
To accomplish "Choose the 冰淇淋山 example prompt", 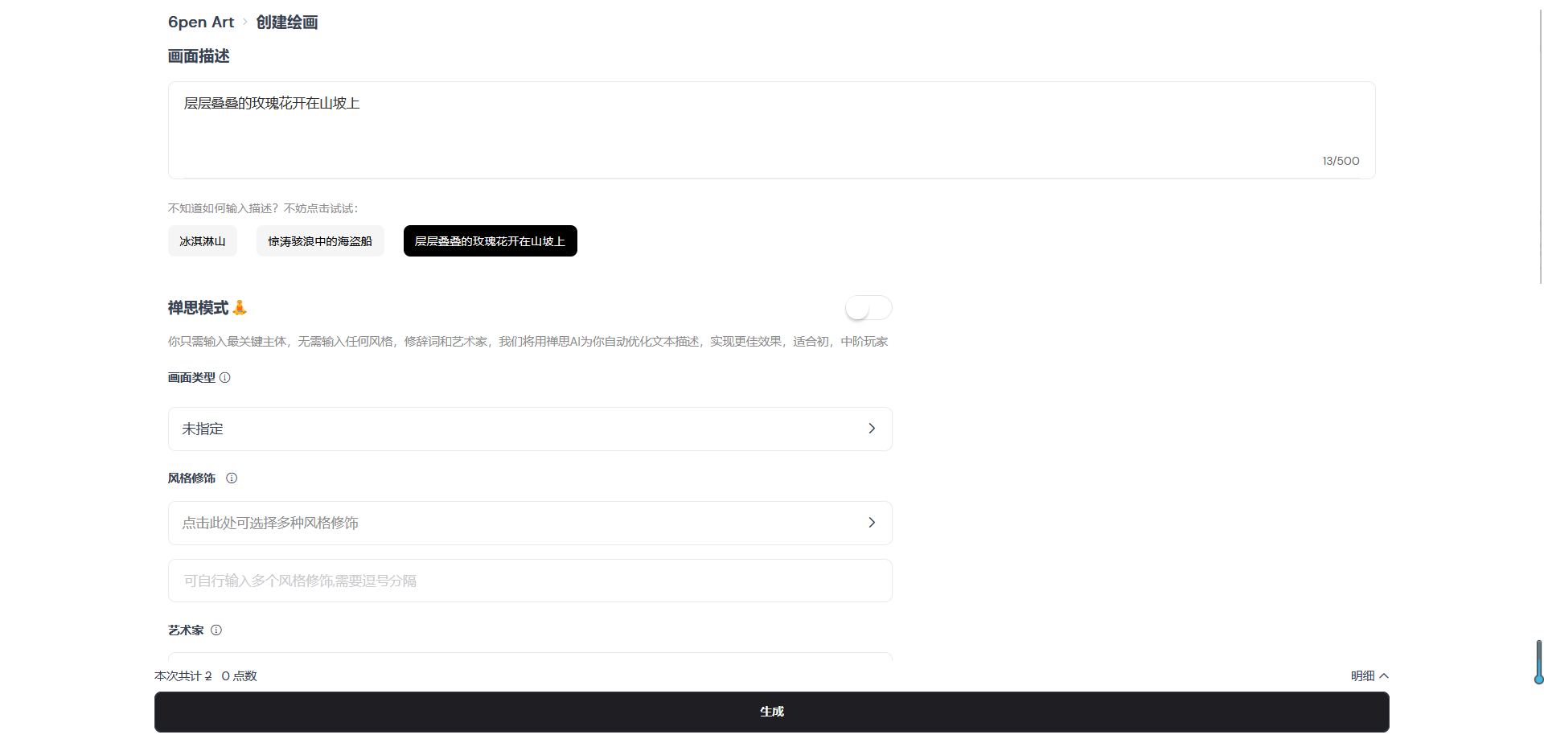I will [203, 241].
